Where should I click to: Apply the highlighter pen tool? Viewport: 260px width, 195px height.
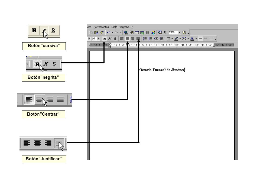point(176,39)
